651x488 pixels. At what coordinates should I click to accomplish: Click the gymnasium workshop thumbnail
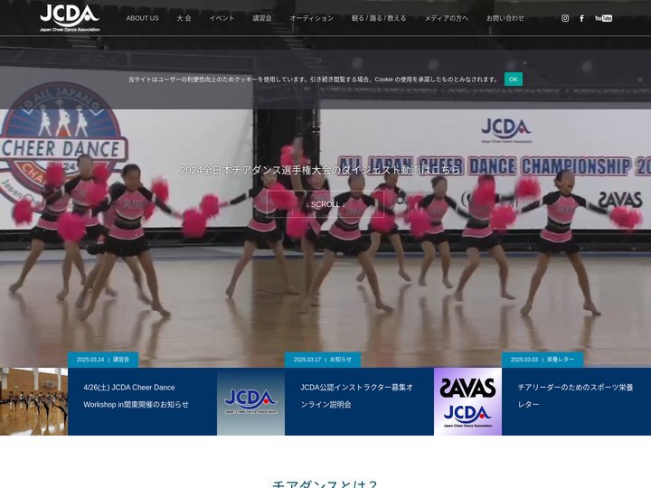click(x=33, y=401)
